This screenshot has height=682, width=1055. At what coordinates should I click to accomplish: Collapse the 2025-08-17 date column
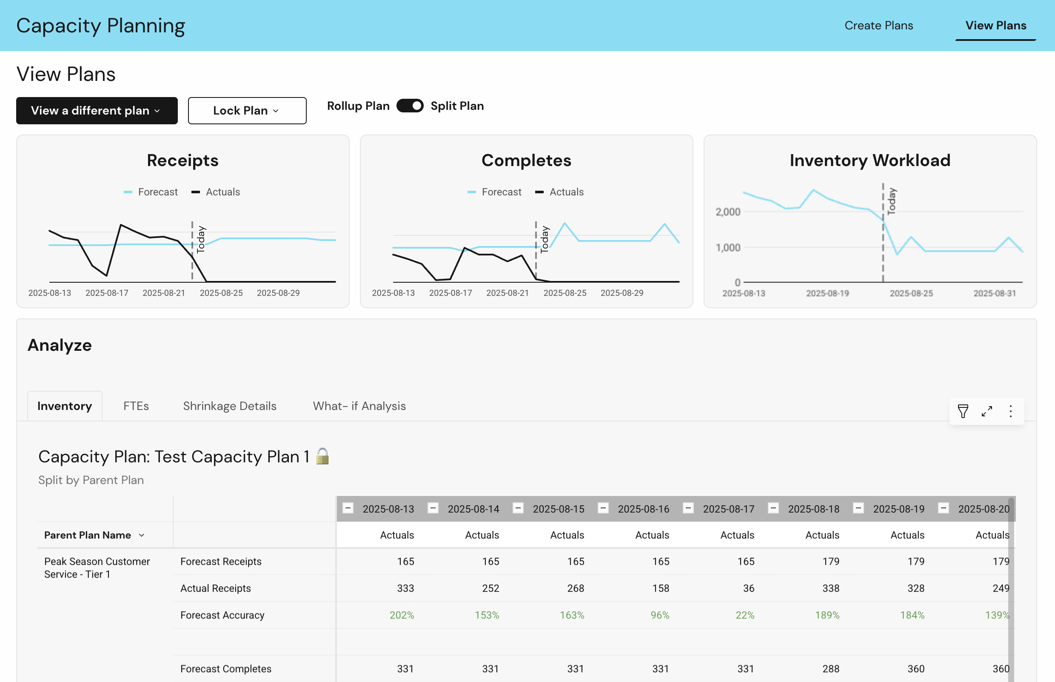coord(688,508)
